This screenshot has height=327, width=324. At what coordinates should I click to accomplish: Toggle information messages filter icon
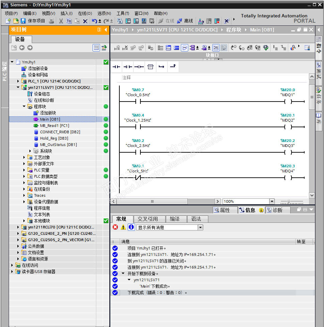coord(131,227)
